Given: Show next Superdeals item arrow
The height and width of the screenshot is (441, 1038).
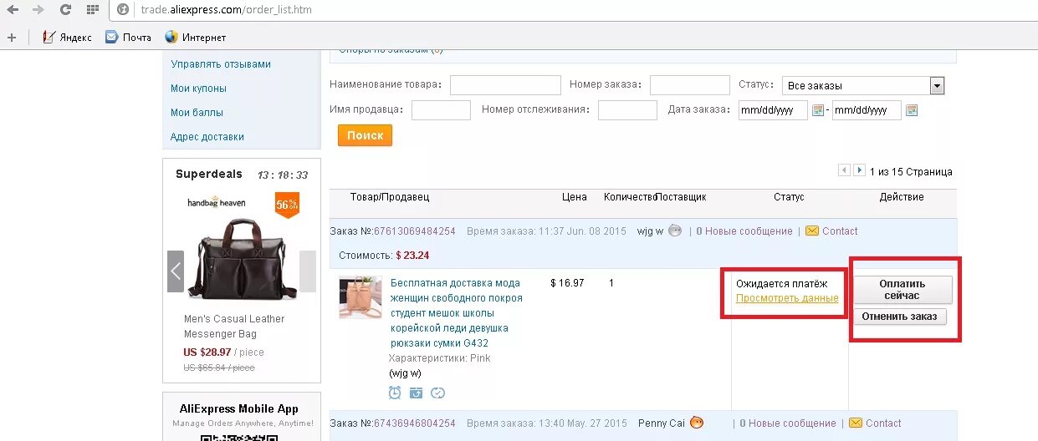Looking at the screenshot, I should (x=308, y=271).
